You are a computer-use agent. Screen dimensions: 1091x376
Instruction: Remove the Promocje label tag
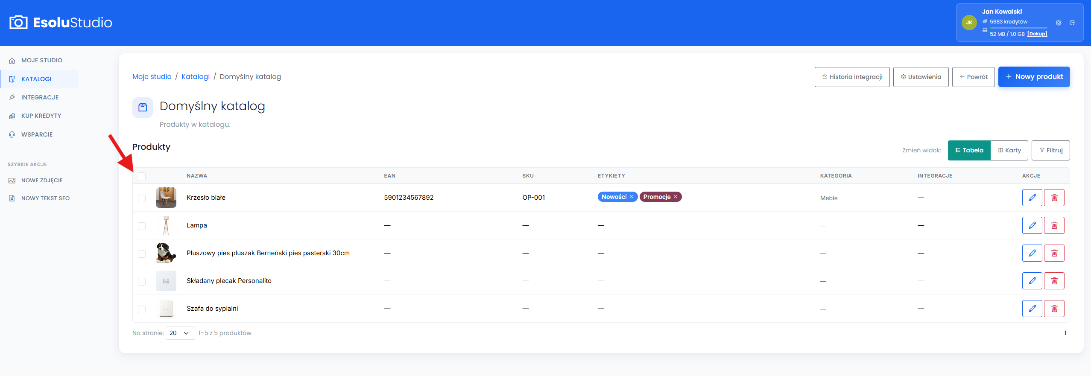[676, 197]
